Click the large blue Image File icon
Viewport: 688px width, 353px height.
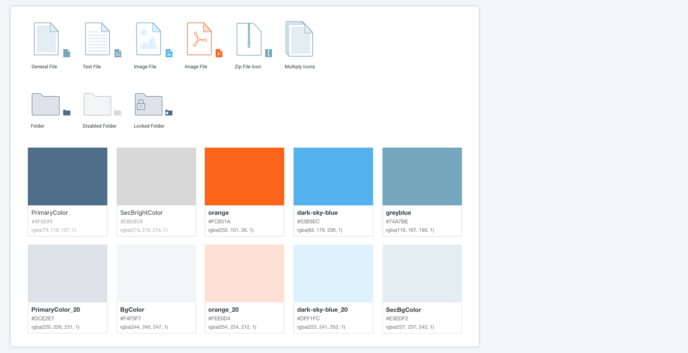click(x=149, y=39)
